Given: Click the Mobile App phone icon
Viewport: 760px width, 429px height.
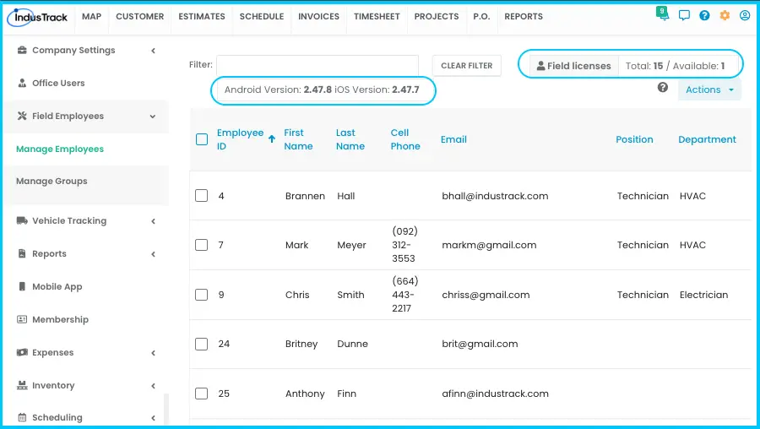Looking at the screenshot, I should 22,286.
